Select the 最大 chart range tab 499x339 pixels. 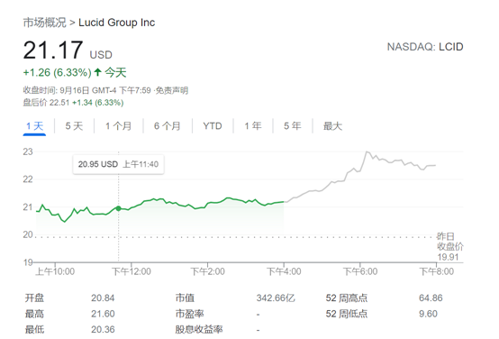[332, 126]
